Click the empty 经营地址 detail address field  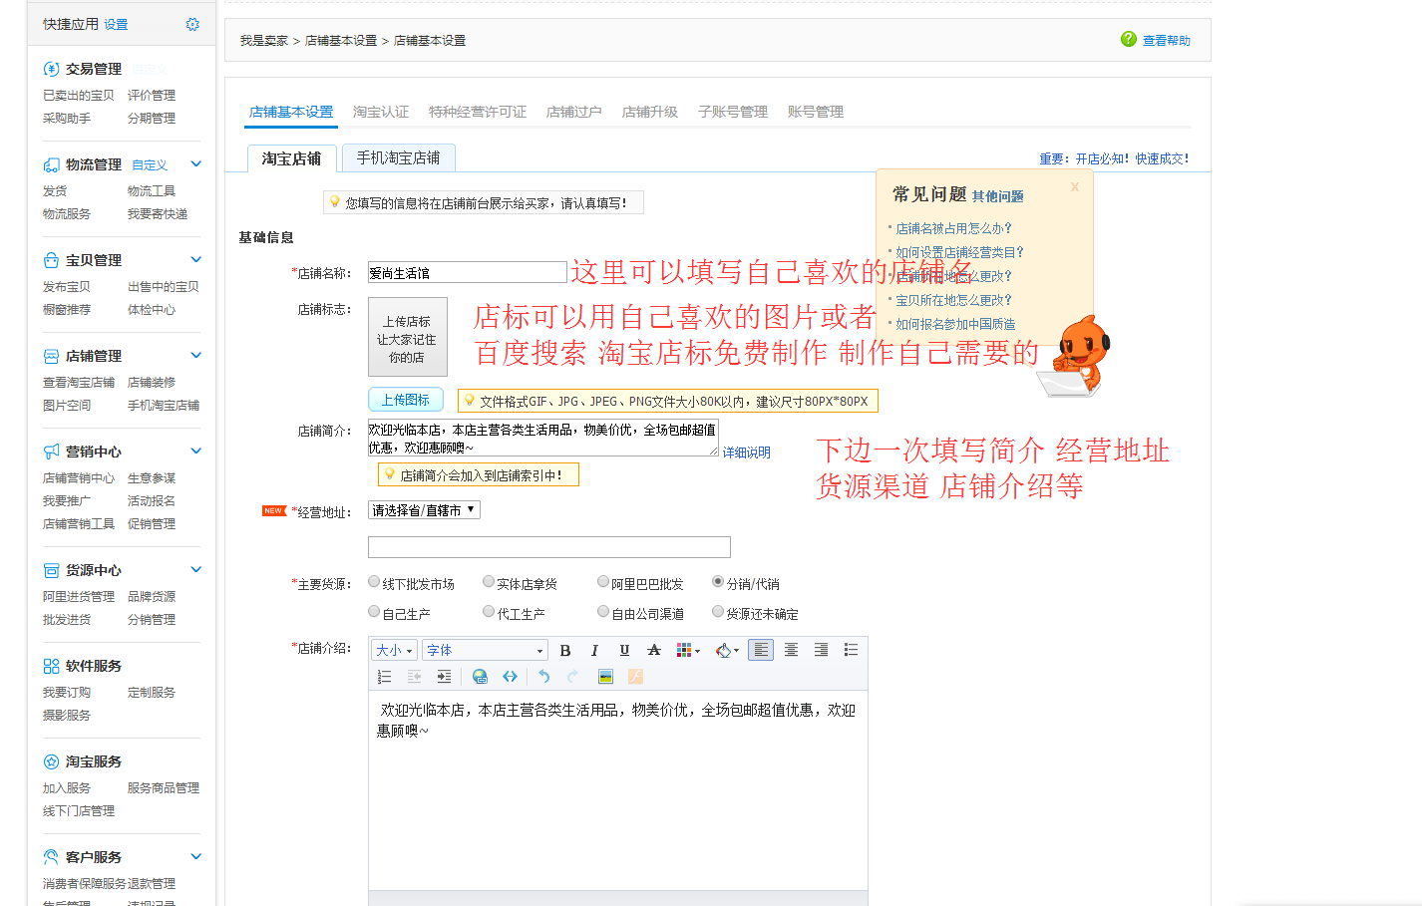point(549,547)
